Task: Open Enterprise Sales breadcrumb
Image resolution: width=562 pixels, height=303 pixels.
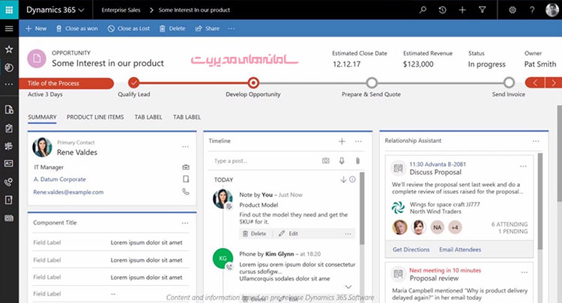Action: 121,10
